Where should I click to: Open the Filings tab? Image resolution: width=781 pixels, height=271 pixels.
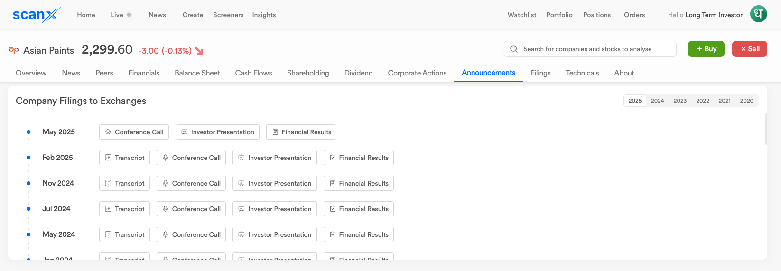(540, 73)
